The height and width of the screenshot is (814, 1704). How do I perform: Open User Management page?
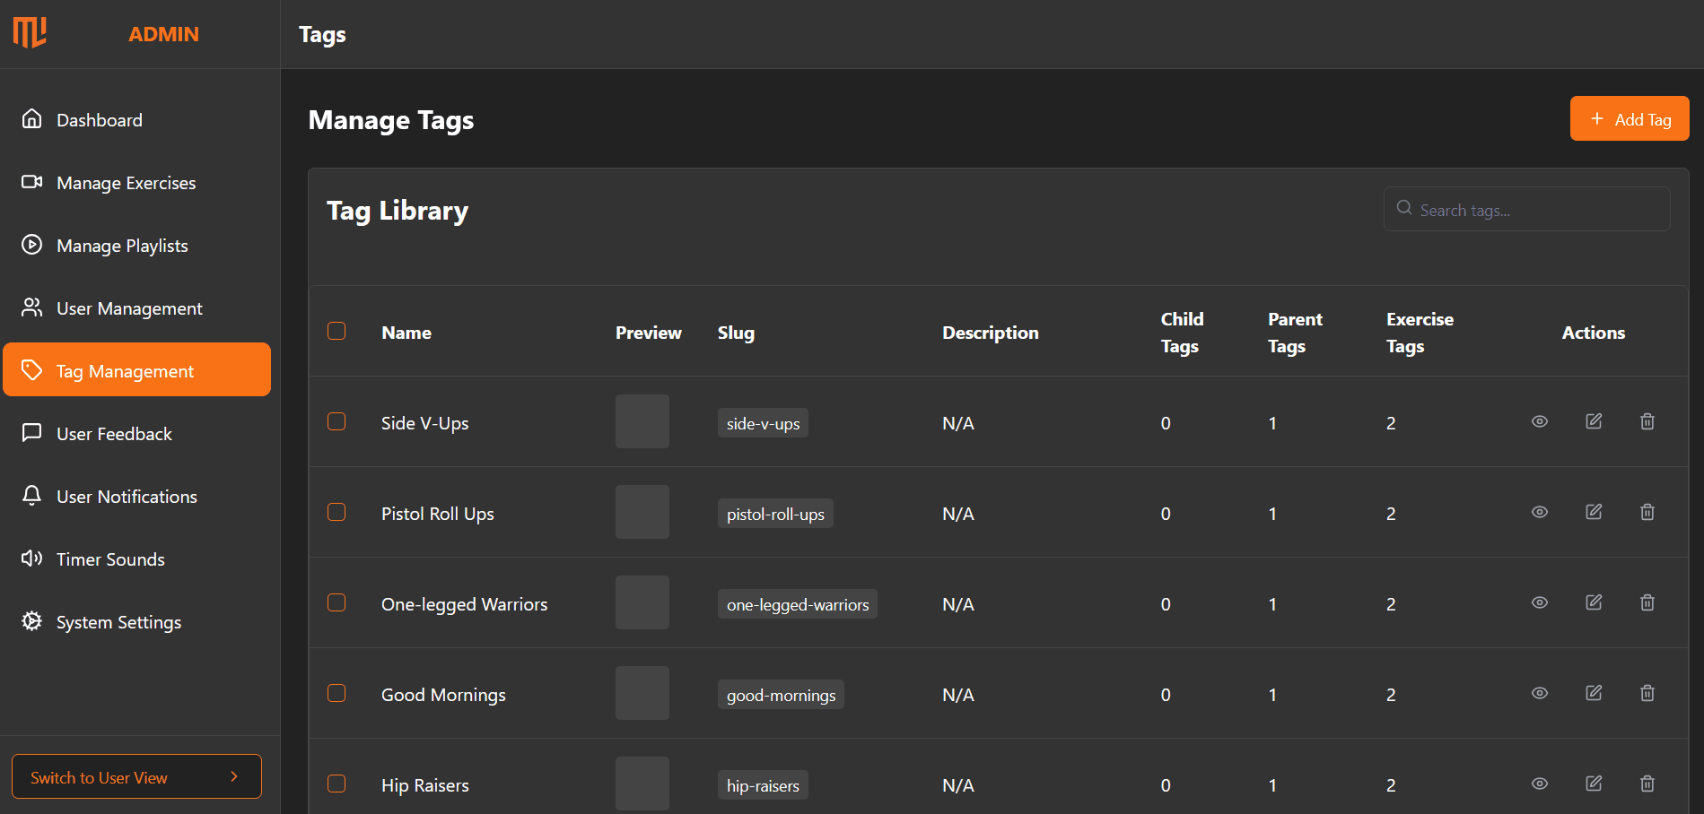pos(136,307)
